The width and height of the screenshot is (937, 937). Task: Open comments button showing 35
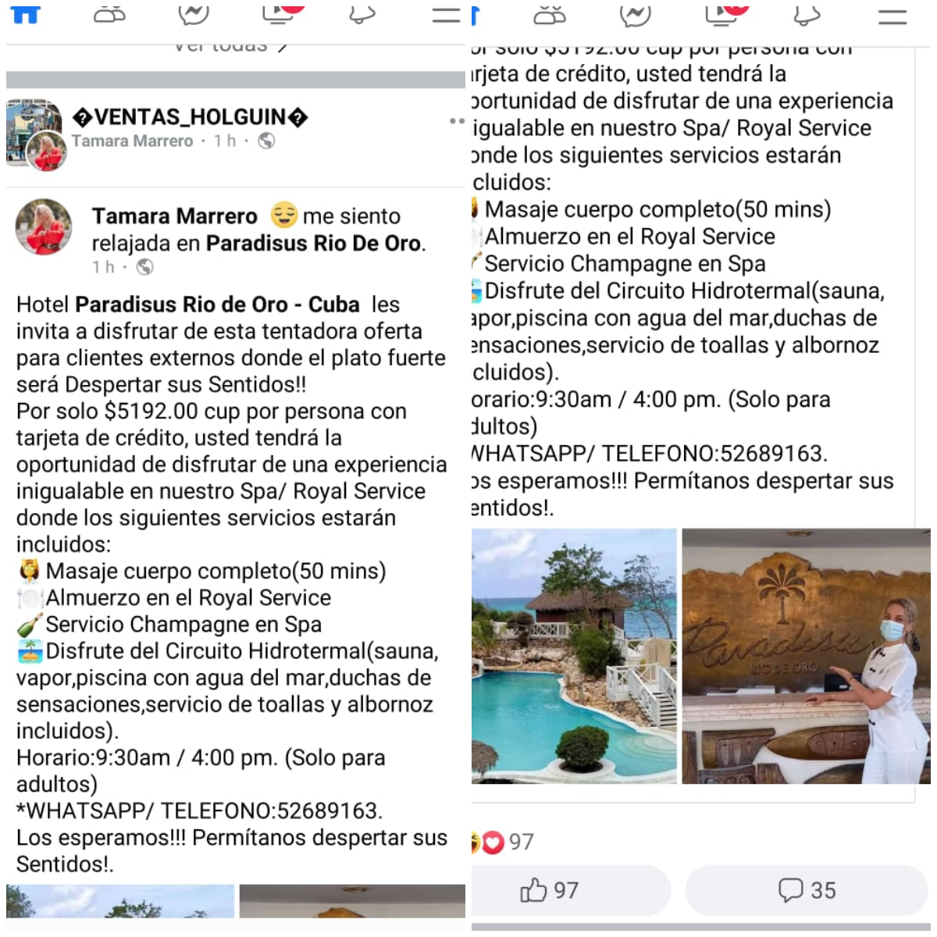(x=807, y=890)
